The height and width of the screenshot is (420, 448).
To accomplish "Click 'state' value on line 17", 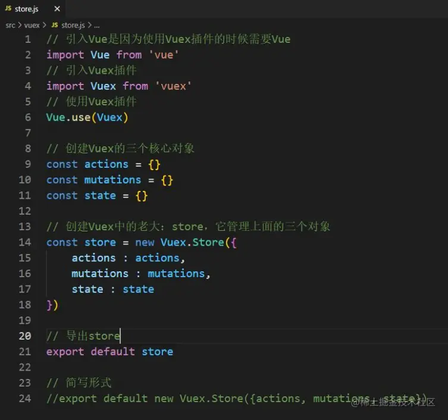I will [138, 289].
